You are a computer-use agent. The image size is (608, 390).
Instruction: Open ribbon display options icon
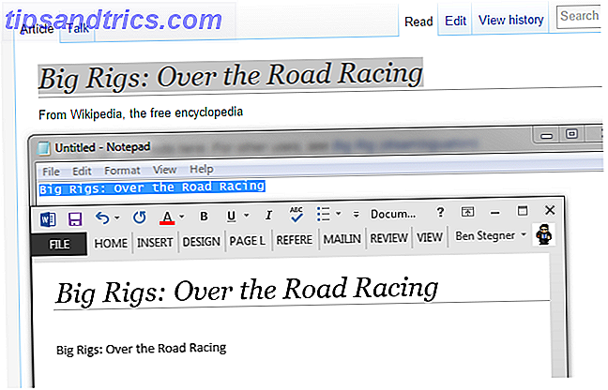pos(467,212)
